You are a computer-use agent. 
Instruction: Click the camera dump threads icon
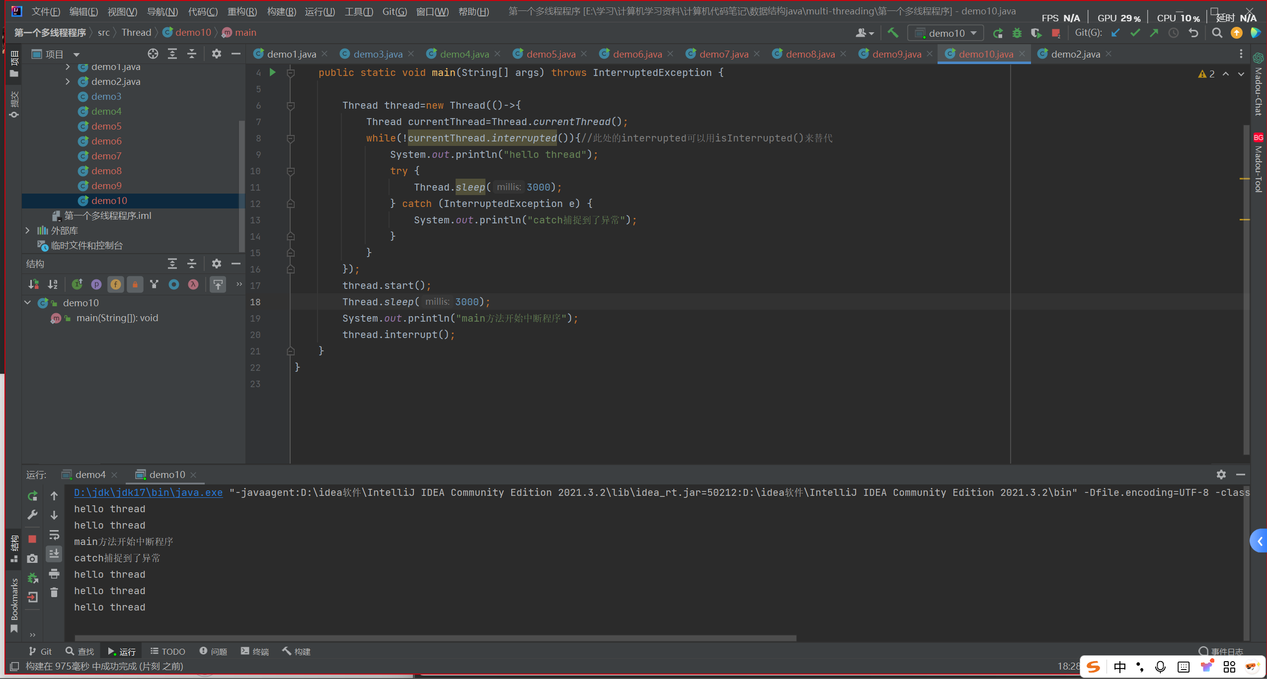[32, 559]
